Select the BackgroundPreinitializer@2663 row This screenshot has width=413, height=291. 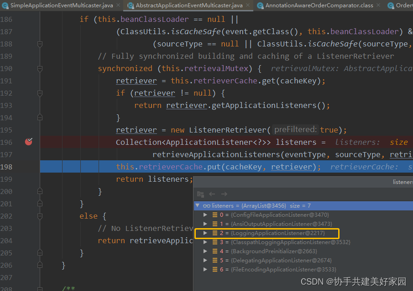pos(303,251)
